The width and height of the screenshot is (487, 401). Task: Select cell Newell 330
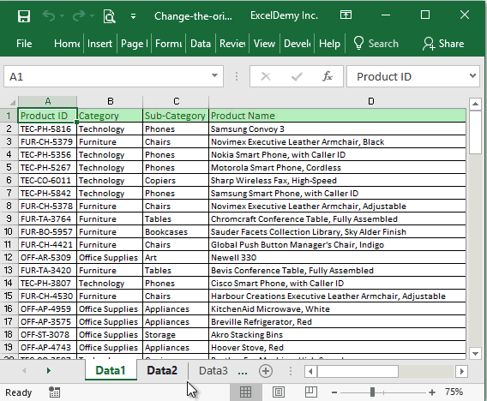[x=338, y=258]
